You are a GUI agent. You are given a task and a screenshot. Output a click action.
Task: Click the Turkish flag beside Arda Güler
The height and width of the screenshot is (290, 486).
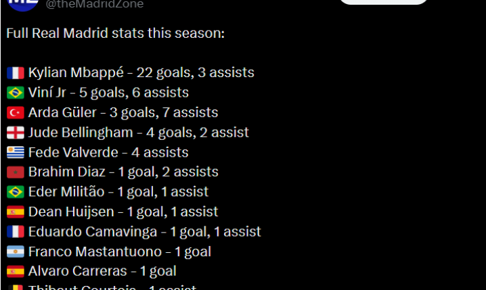tap(16, 113)
